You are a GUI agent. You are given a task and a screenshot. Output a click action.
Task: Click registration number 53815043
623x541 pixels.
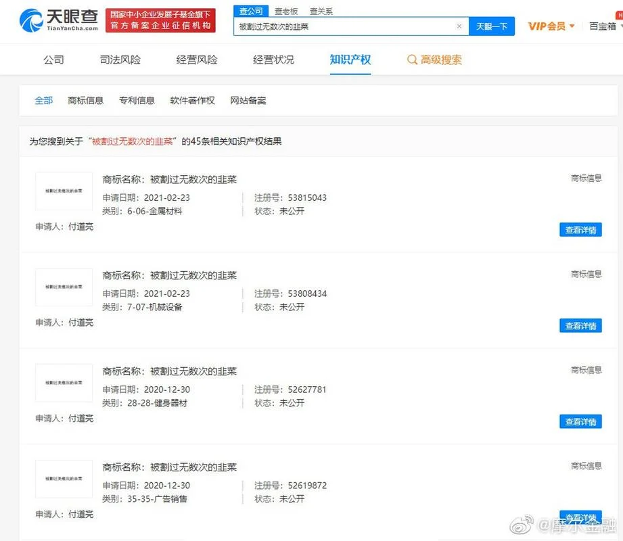[307, 197]
